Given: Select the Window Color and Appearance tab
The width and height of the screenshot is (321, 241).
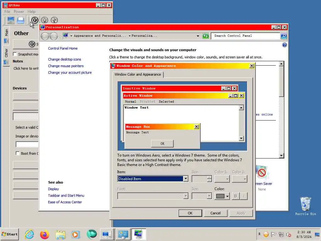Looking at the screenshot, I should (138, 74).
